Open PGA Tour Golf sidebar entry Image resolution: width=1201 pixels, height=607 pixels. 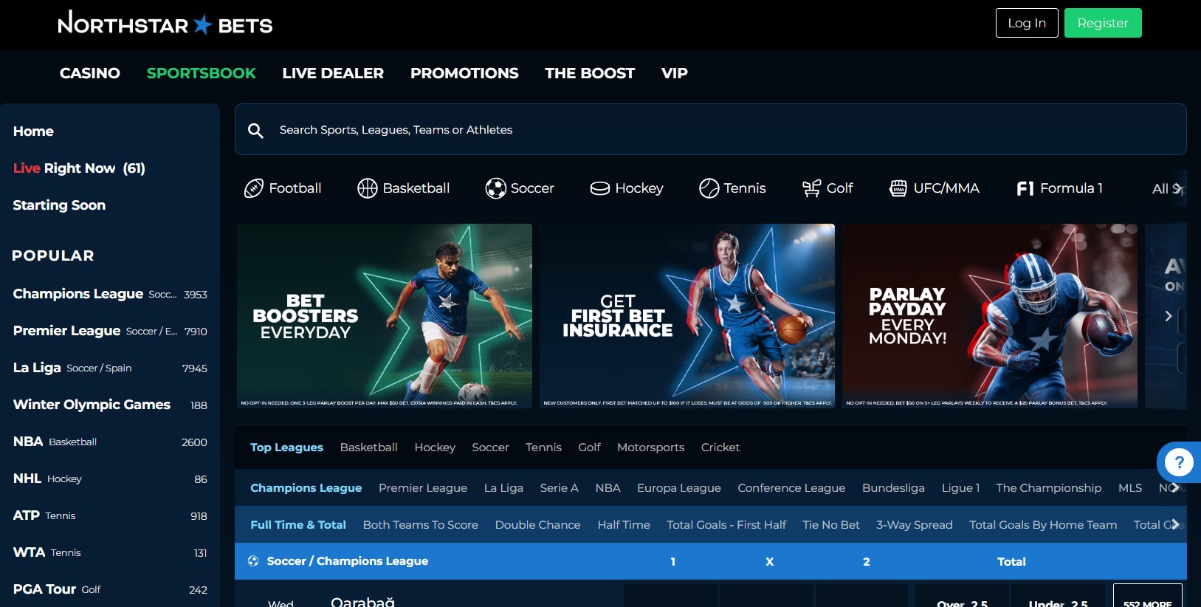click(110, 589)
